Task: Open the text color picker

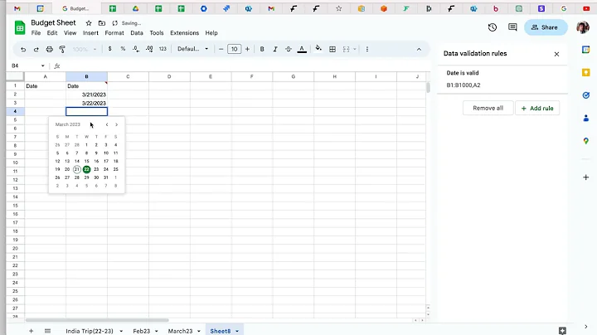Action: pyautogui.click(x=302, y=49)
